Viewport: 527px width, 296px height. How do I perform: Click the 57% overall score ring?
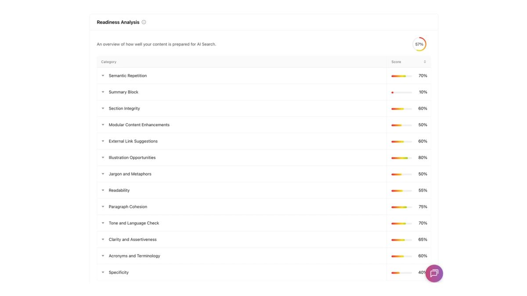[x=419, y=44]
